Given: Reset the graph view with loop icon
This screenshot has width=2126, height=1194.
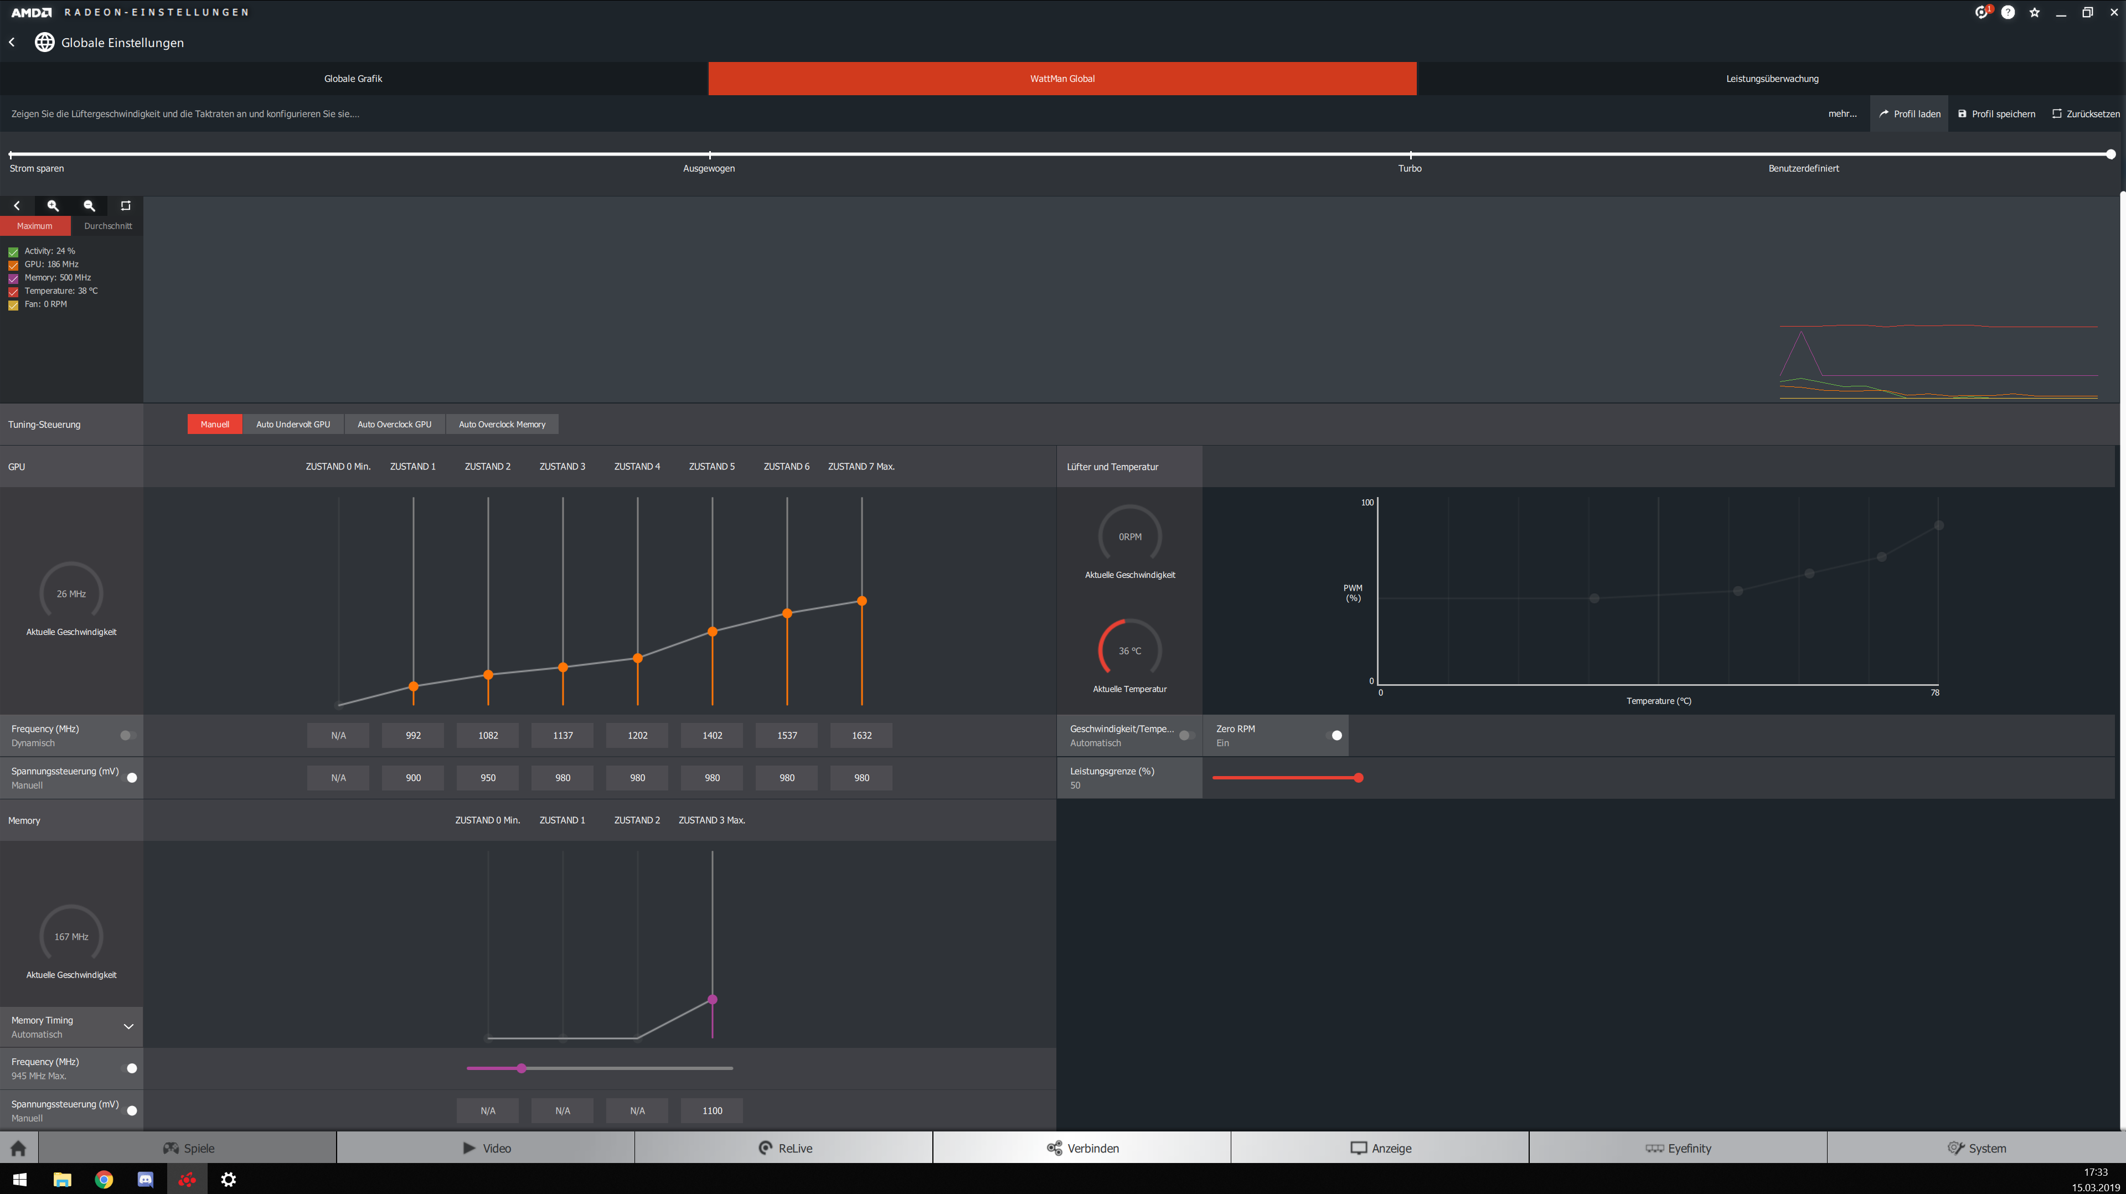Looking at the screenshot, I should click(x=126, y=205).
